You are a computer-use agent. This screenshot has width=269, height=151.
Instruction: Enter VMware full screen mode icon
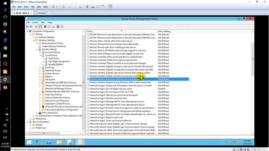98,7
